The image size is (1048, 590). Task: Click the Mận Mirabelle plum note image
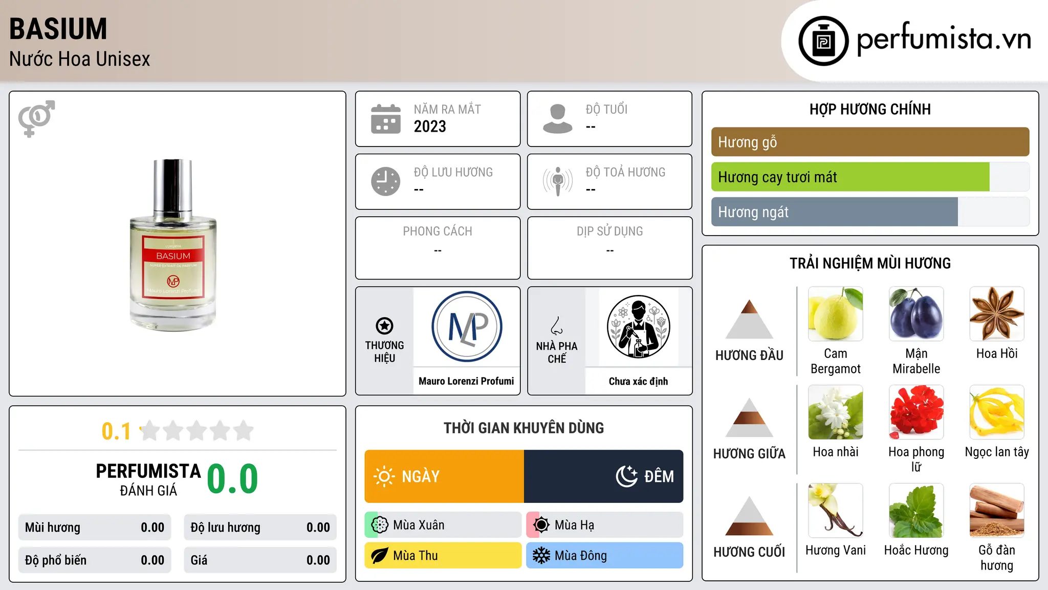916,314
